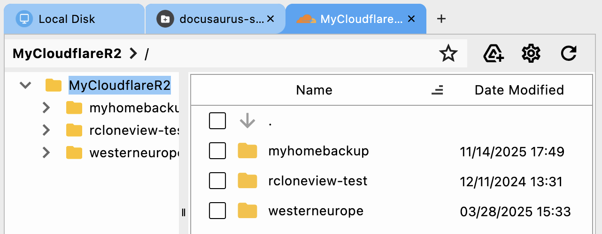Expand the myhomebackup tree node
The height and width of the screenshot is (234, 602).
click(46, 108)
